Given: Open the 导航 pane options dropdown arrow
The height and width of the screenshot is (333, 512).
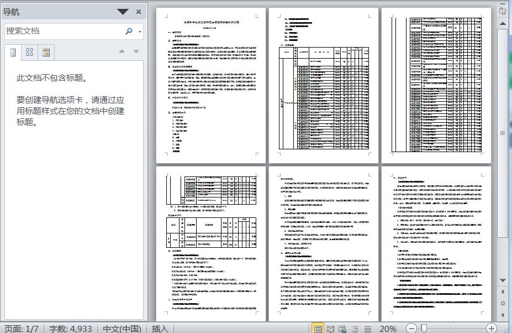Looking at the screenshot, I should coord(123,12).
